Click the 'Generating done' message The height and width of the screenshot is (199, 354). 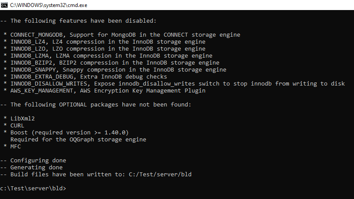37,168
